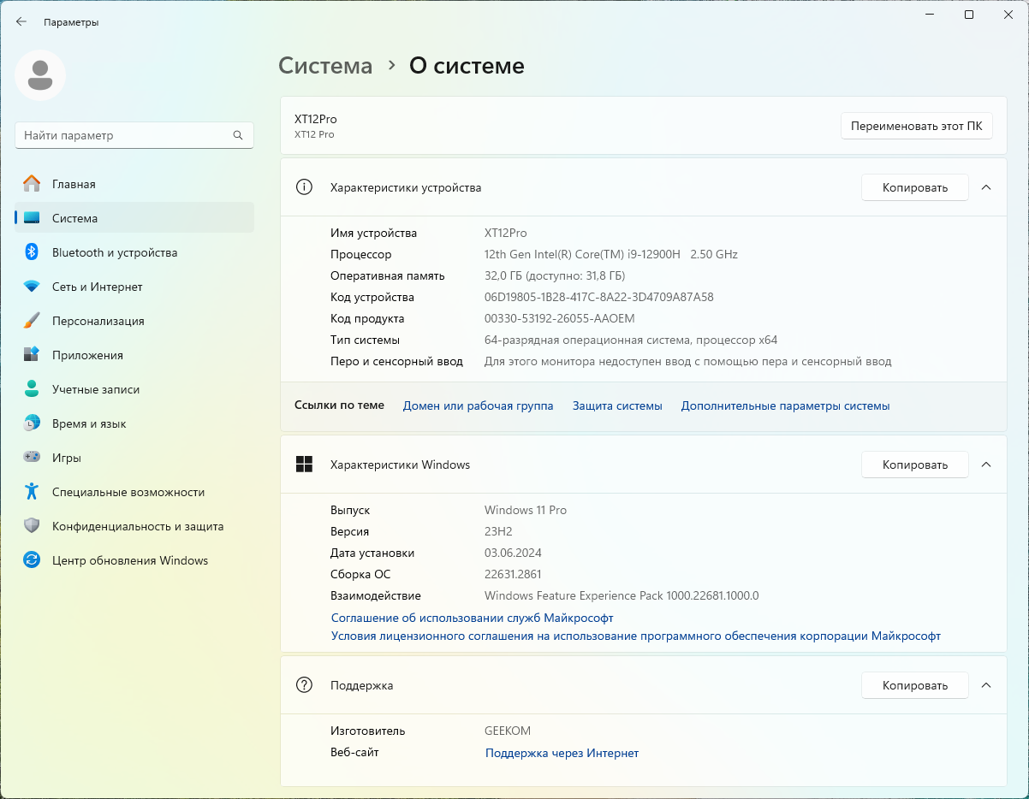Collapse the Характеристики устройства section
The image size is (1029, 799).
point(986,187)
